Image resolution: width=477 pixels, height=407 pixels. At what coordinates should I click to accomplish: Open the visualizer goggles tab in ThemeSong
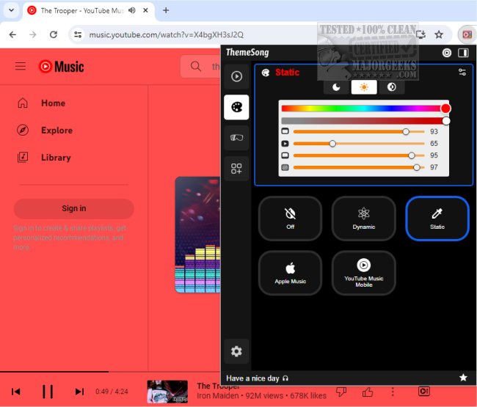[x=236, y=138]
